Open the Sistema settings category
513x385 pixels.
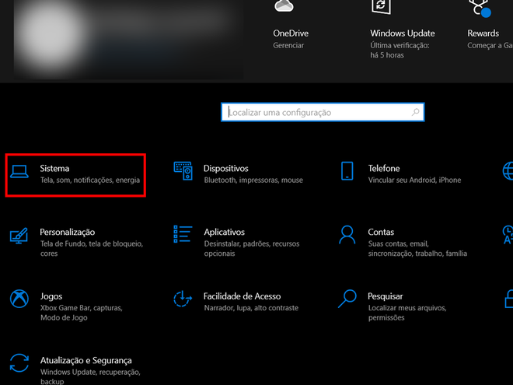[x=75, y=175]
